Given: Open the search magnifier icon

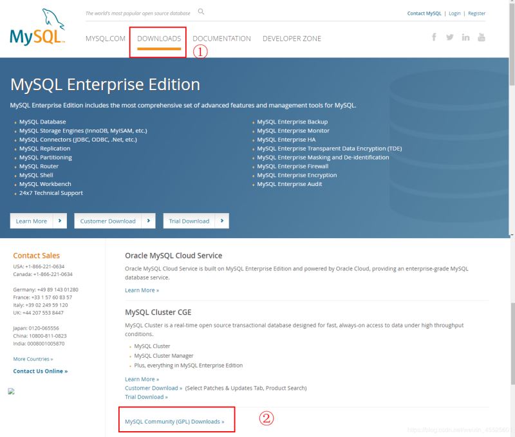Looking at the screenshot, I should click(201, 12).
